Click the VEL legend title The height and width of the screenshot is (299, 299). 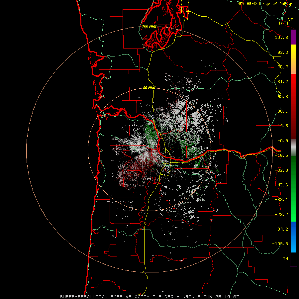292,20
